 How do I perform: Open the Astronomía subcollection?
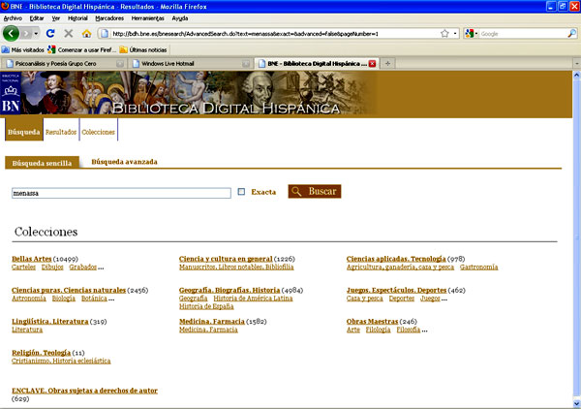(29, 299)
